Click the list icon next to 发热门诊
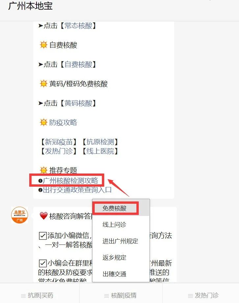Image resolution: width=239 pixels, height=303 pixels. pyautogui.click(x=190, y=296)
